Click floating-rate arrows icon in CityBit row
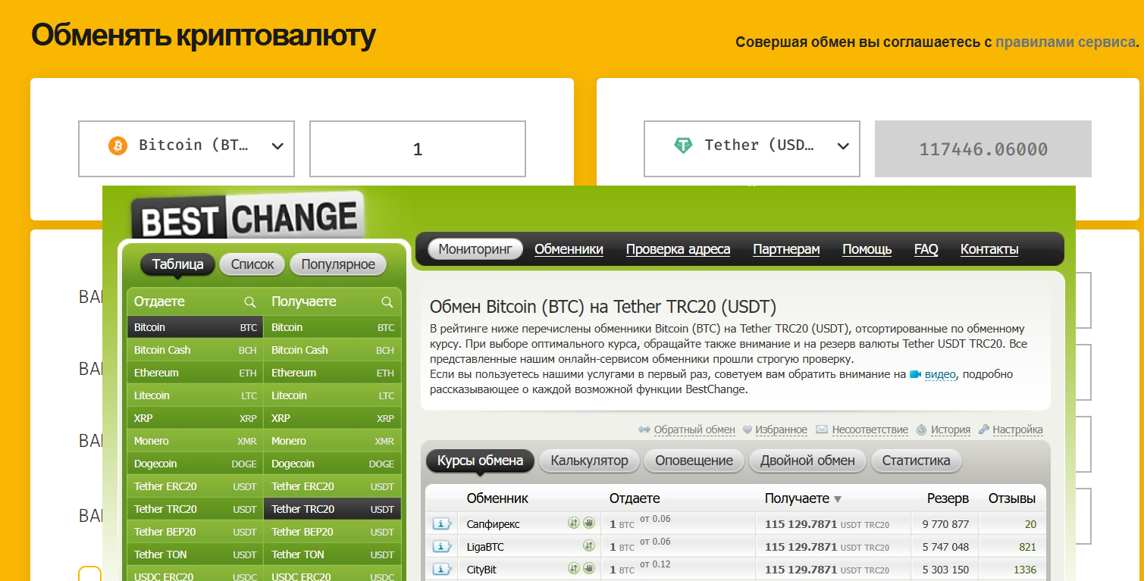Screen dimensions: 1144x581 (x=574, y=568)
